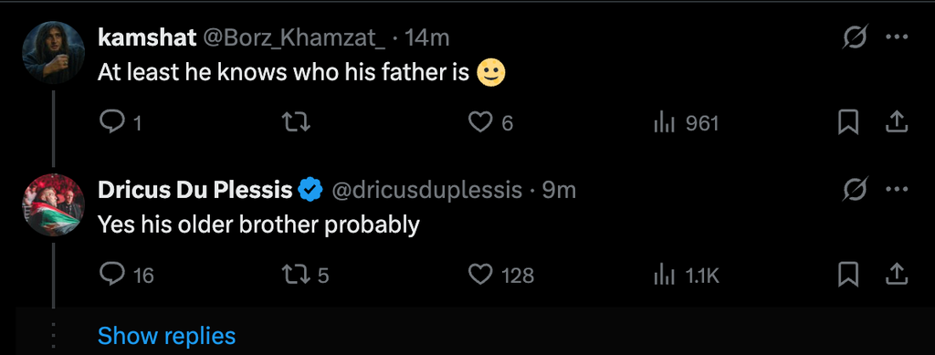View analytics of kamshat's tweet
Screen dimensions: 935x355
686,123
